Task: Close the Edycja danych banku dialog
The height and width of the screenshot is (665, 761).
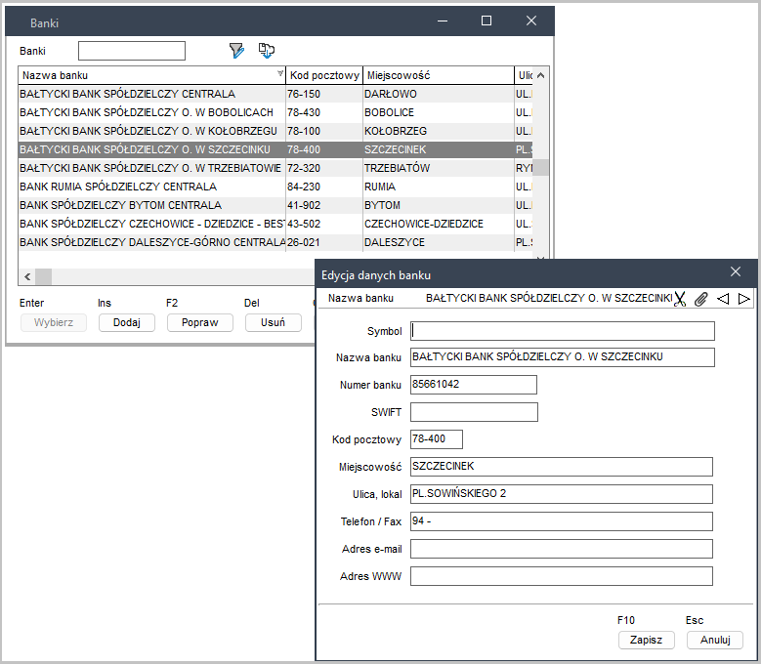Action: [736, 271]
